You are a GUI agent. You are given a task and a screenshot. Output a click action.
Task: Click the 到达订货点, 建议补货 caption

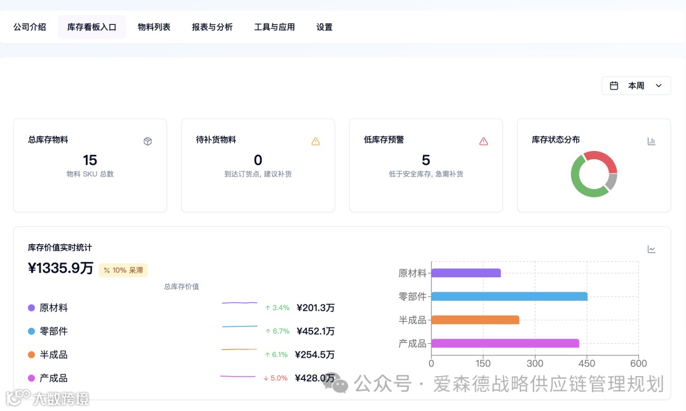click(258, 174)
